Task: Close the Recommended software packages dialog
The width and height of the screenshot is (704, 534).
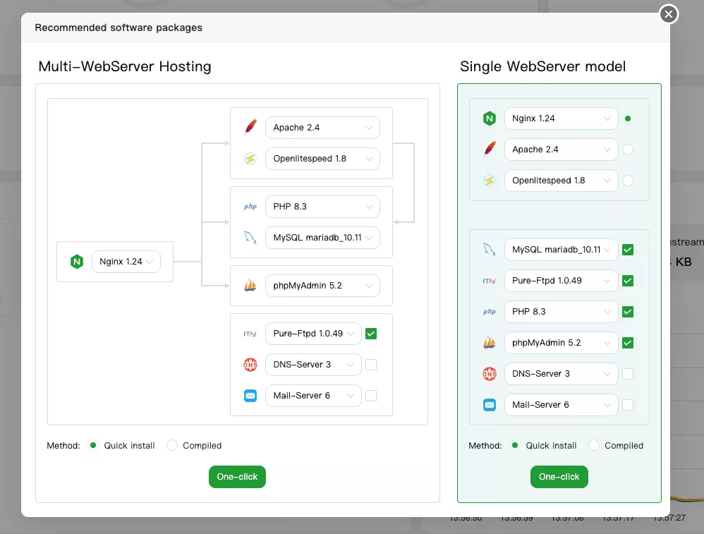Action: pyautogui.click(x=668, y=14)
